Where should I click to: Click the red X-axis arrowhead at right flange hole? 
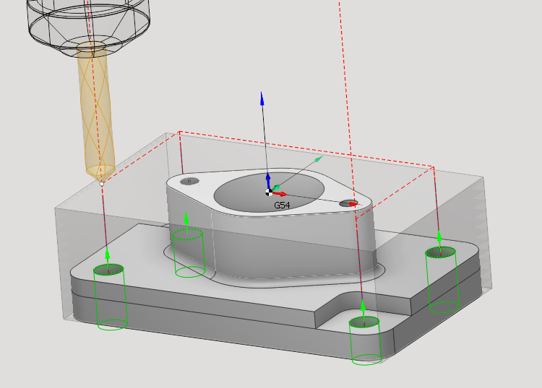pyautogui.click(x=353, y=204)
